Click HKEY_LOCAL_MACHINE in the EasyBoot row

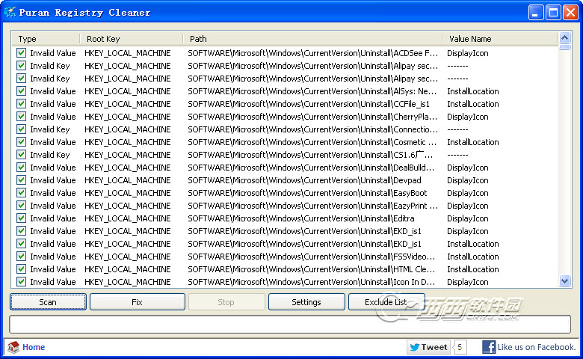coord(128,193)
